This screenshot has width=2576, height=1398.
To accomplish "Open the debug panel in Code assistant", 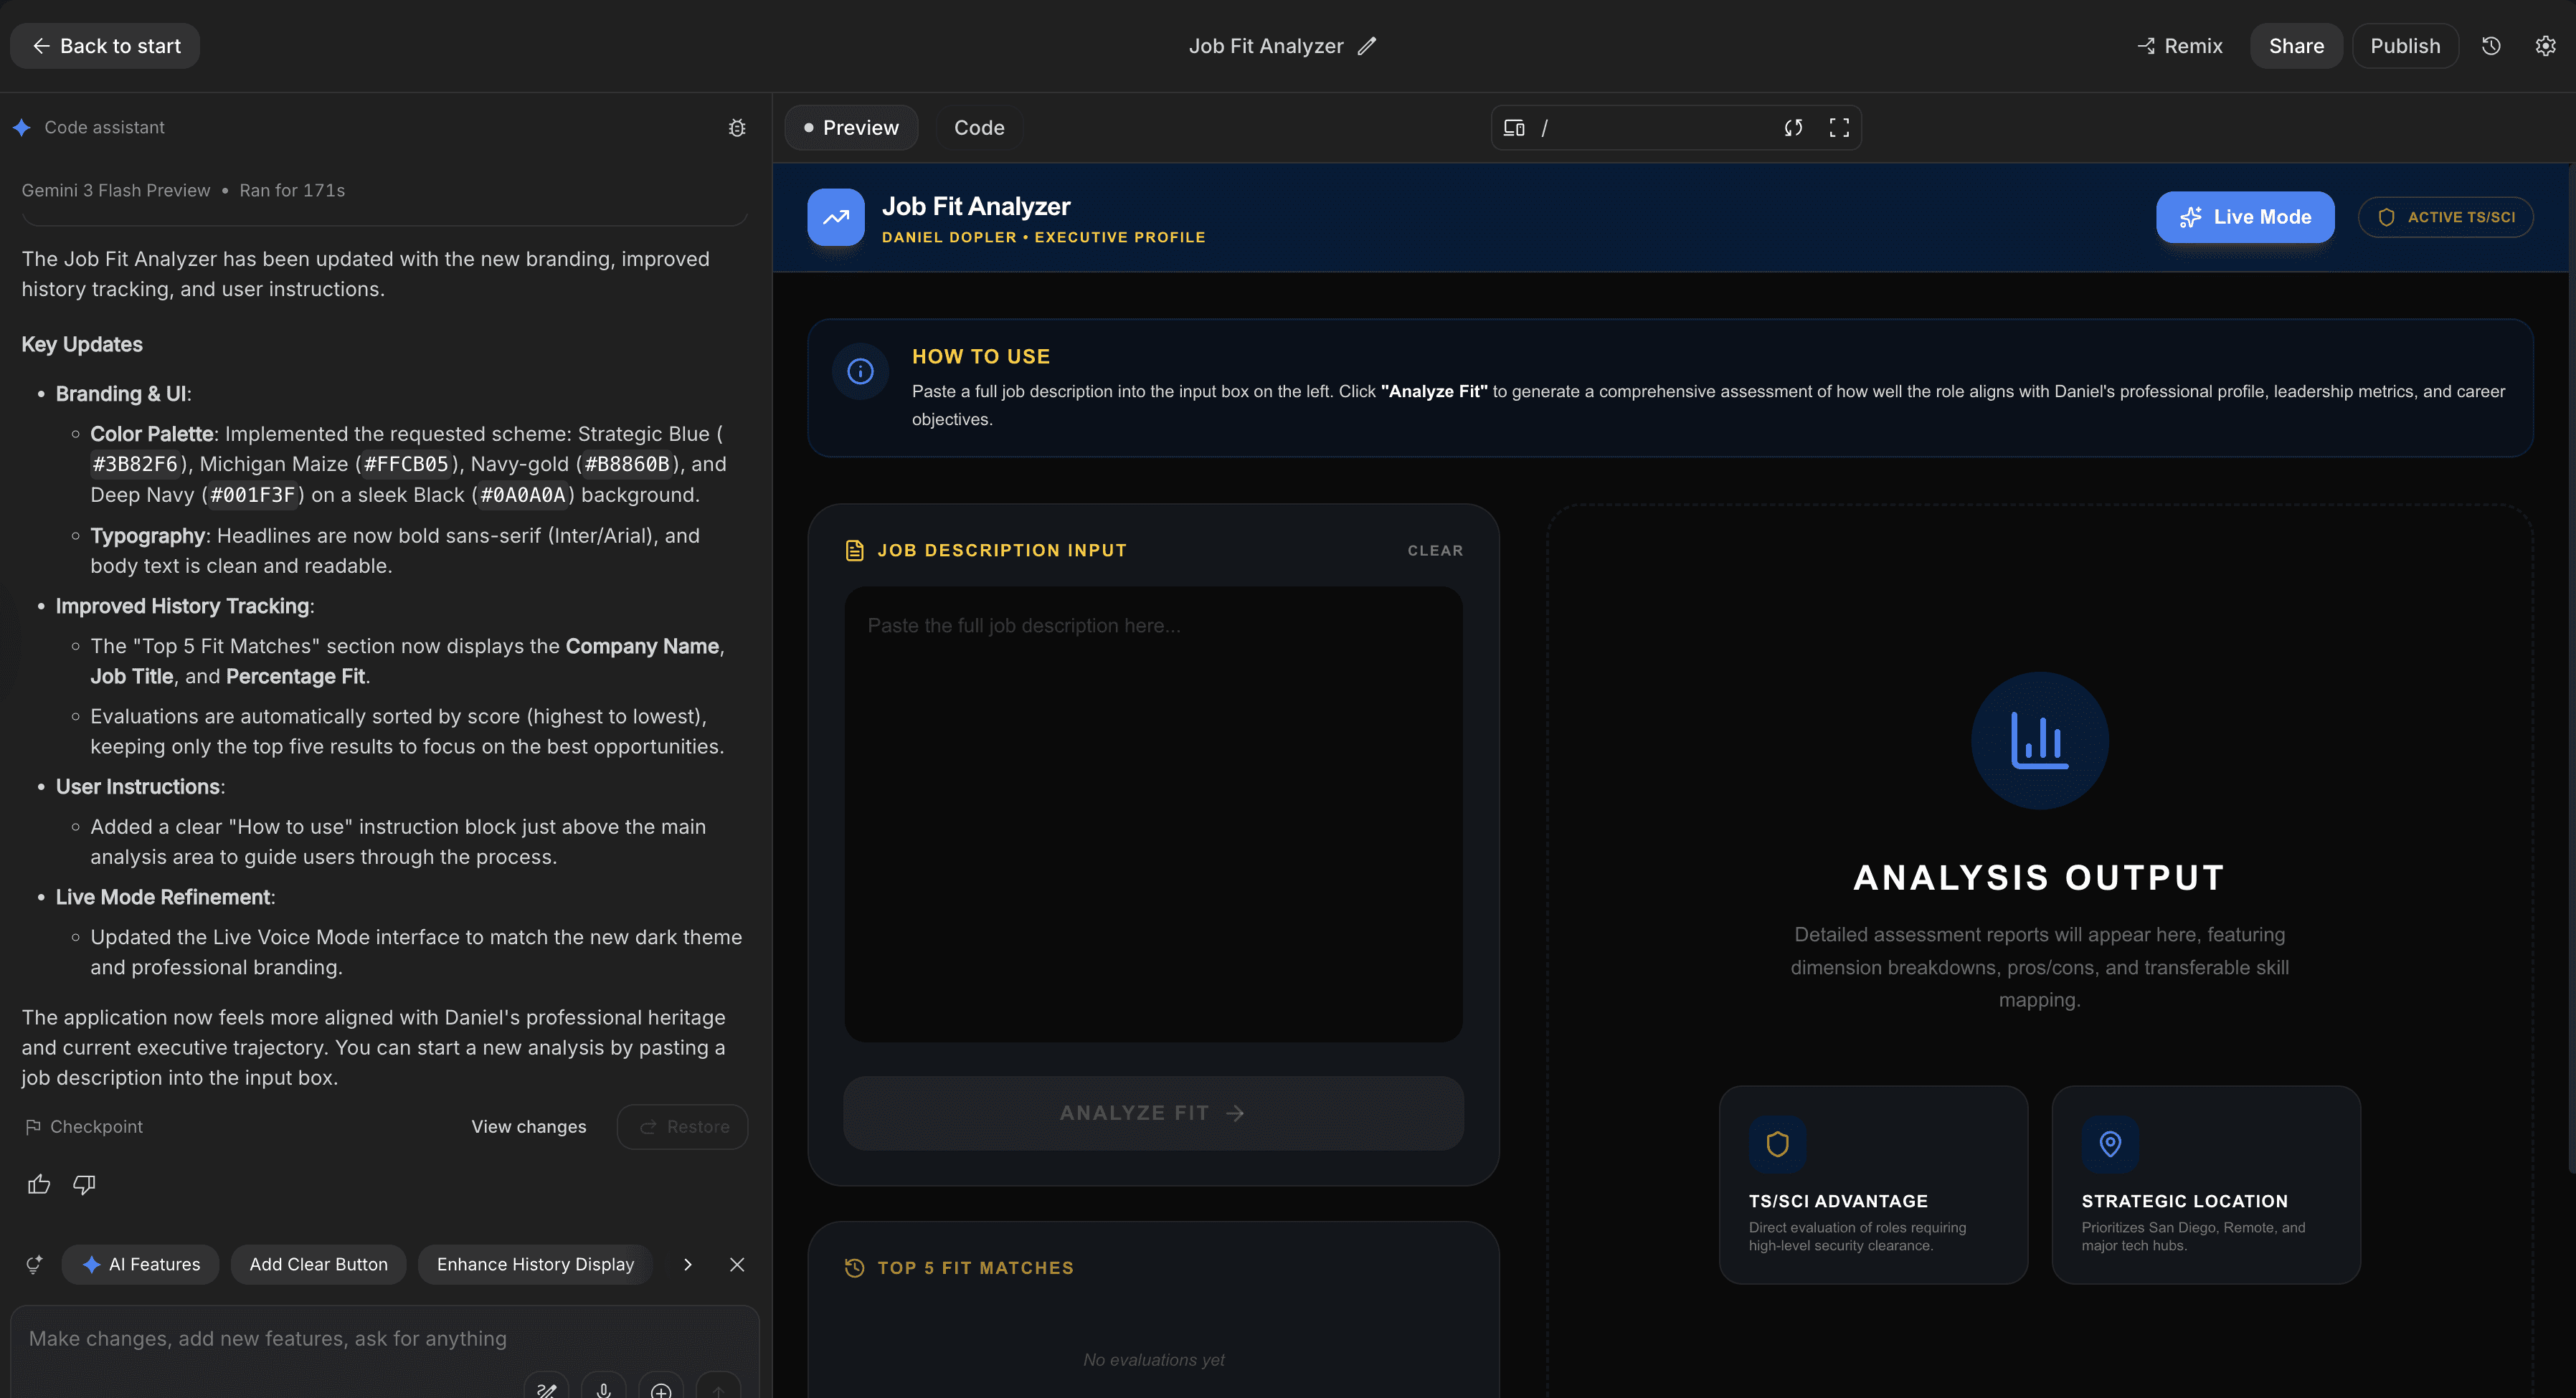I will 737,128.
